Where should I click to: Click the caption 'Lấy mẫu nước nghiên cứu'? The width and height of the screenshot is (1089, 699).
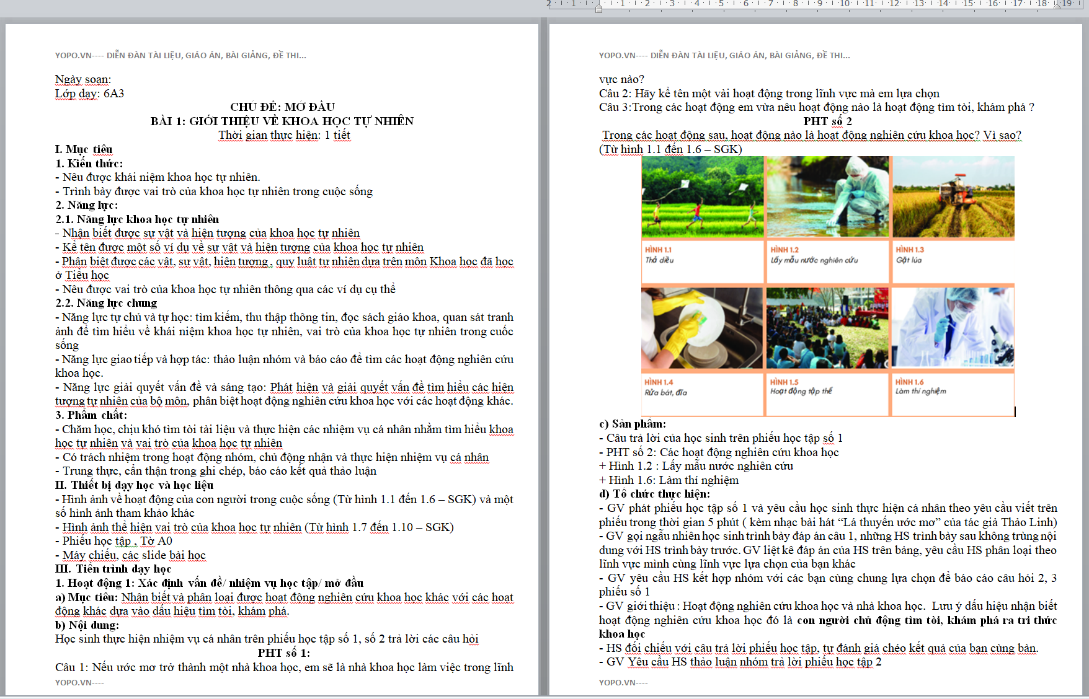814,260
